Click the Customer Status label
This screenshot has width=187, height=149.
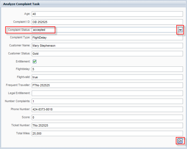19,53
